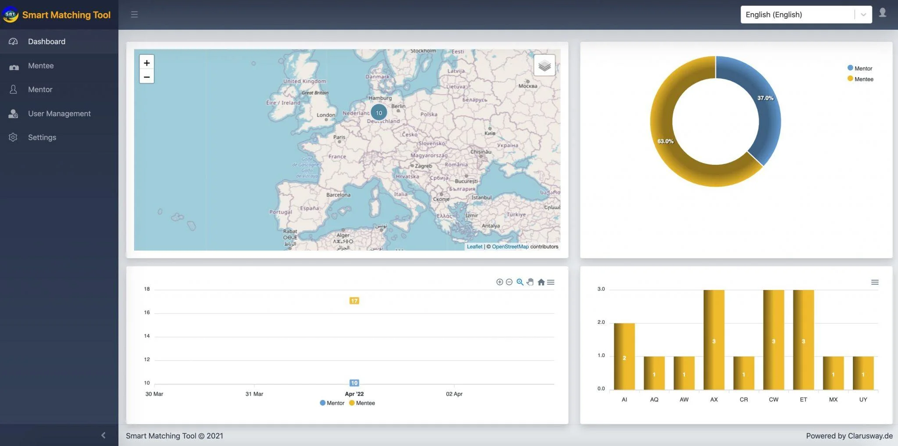Go to User Management in sidebar
The height and width of the screenshot is (446, 898).
click(59, 113)
